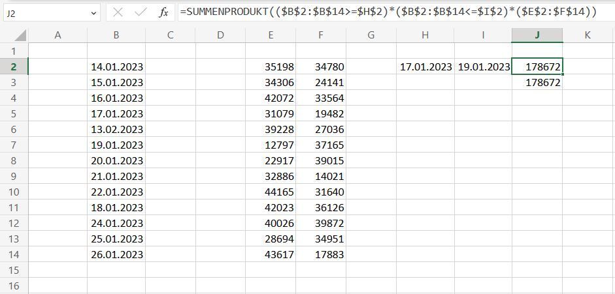Select column K header
This screenshot has height=294, width=615.
[587, 35]
